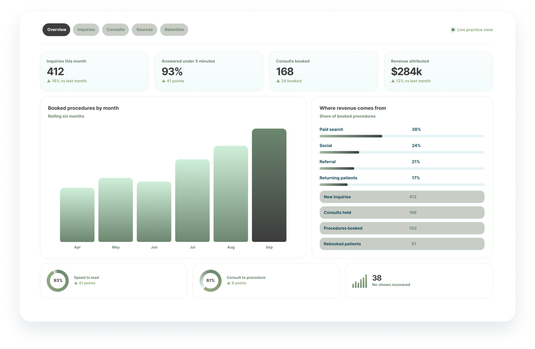The height and width of the screenshot is (349, 535).
Task: Click the up triangle beside 9 points
Action: click(229, 283)
